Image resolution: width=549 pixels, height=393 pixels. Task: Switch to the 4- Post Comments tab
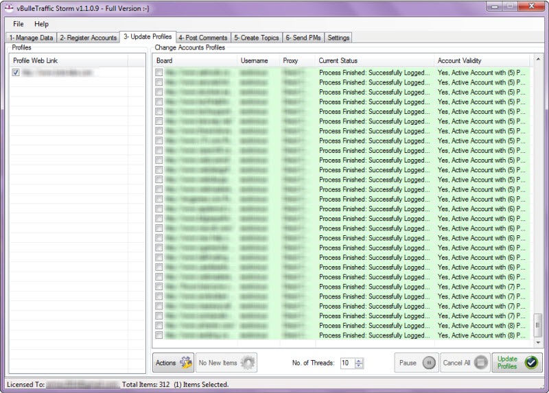click(x=202, y=38)
